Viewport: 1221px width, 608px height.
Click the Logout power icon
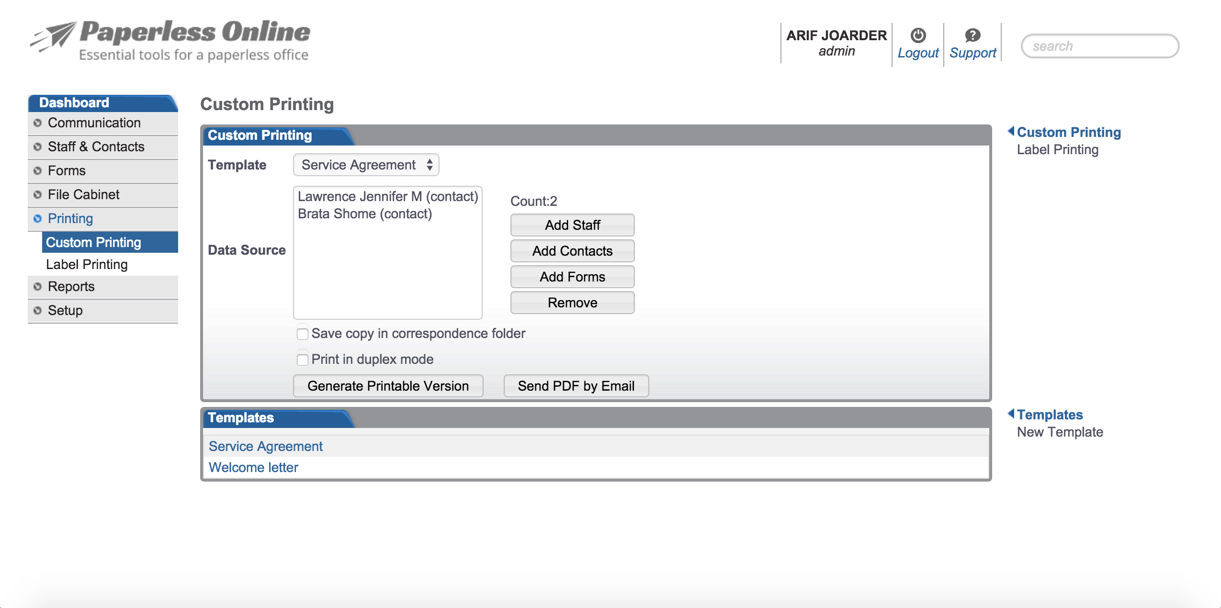coord(917,35)
